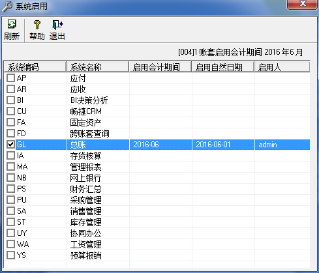The image size is (319, 273).
Task: Check the ST 库存管理 checkbox
Action: pyautogui.click(x=10, y=222)
